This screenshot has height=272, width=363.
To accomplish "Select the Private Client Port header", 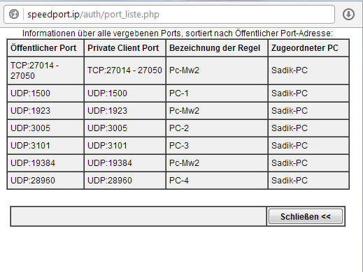I will tap(125, 48).
